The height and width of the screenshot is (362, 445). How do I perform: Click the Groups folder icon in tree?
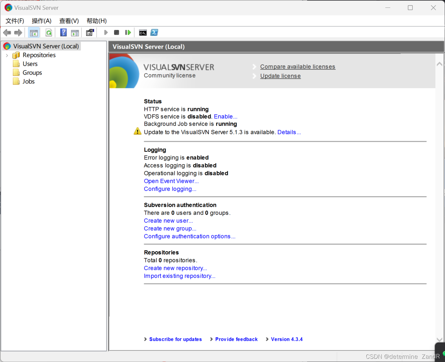16,73
